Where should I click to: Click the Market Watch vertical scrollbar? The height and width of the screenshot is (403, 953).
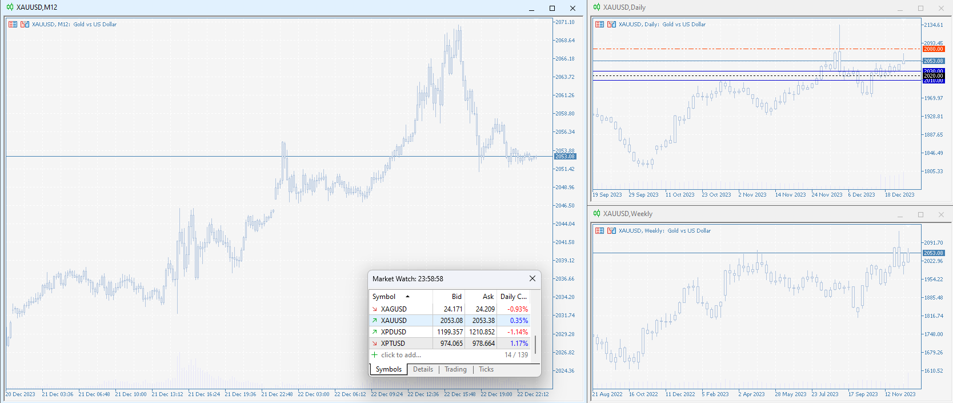(x=535, y=344)
